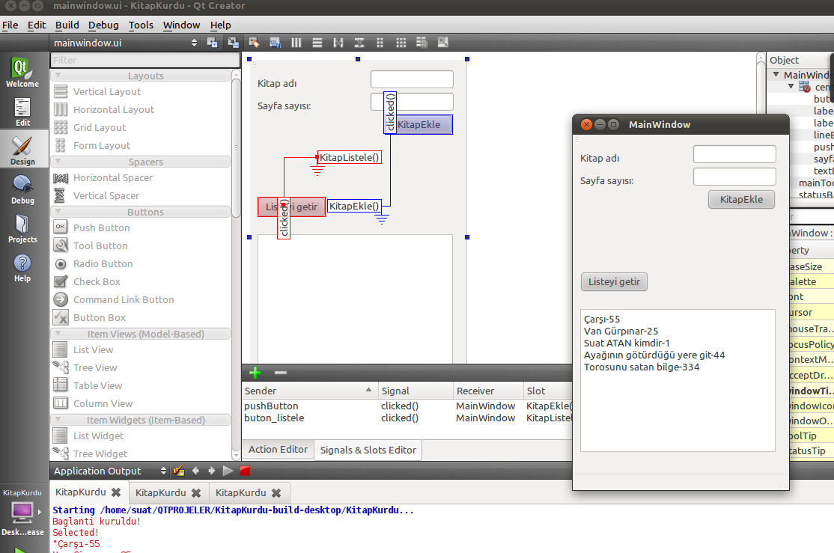The height and width of the screenshot is (553, 834).
Task: Pick Check Box in the widget box
Action: (97, 282)
